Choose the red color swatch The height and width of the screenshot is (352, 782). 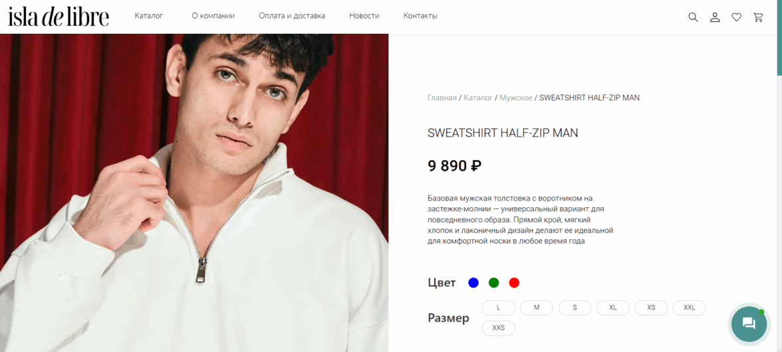(x=514, y=283)
